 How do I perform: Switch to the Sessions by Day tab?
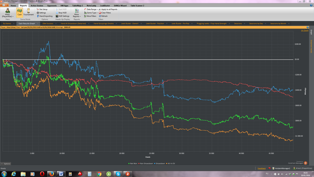tap(256, 23)
